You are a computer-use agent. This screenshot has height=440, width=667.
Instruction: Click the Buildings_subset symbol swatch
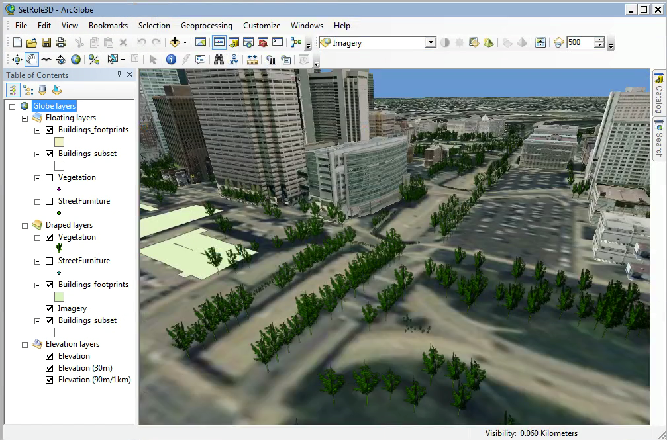point(58,165)
